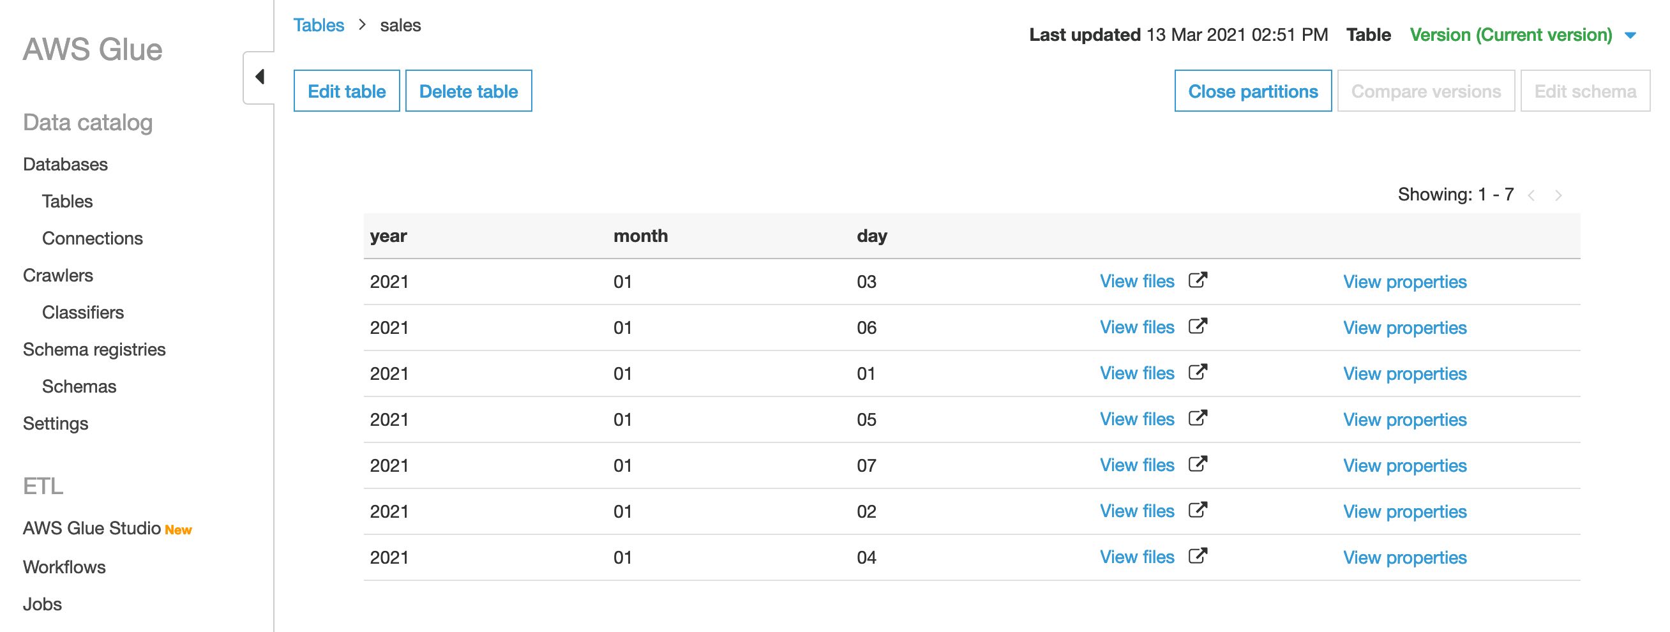The image size is (1670, 632).
Task: Go to the next page of partitions
Action: [x=1556, y=194]
